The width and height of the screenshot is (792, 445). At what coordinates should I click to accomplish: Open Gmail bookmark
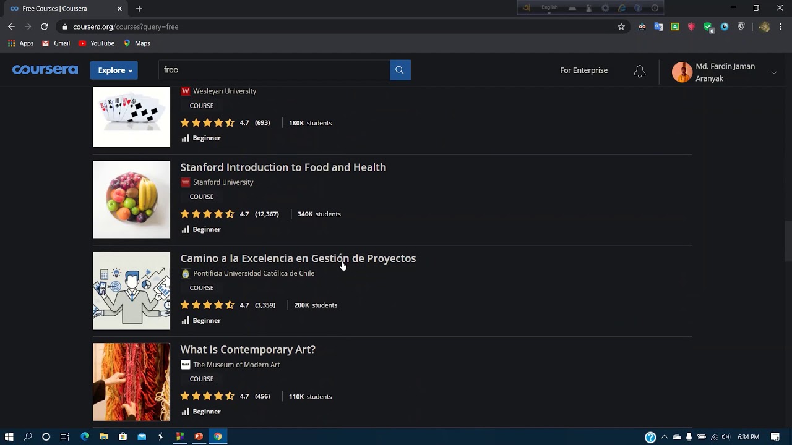(x=56, y=43)
